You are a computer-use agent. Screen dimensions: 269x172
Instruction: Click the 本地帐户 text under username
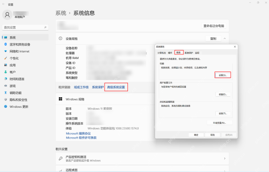tap(20, 17)
